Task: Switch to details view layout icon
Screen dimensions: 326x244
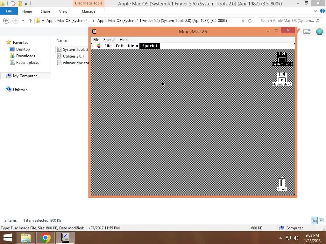Action: [x=314, y=220]
